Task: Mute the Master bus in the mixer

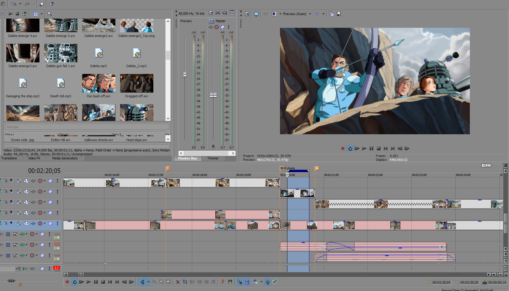Action: 223,27
